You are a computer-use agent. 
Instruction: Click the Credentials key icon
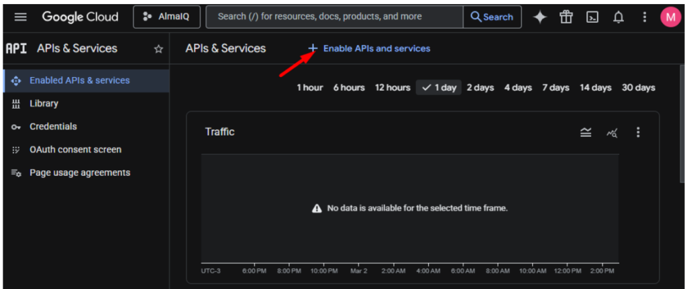click(16, 127)
